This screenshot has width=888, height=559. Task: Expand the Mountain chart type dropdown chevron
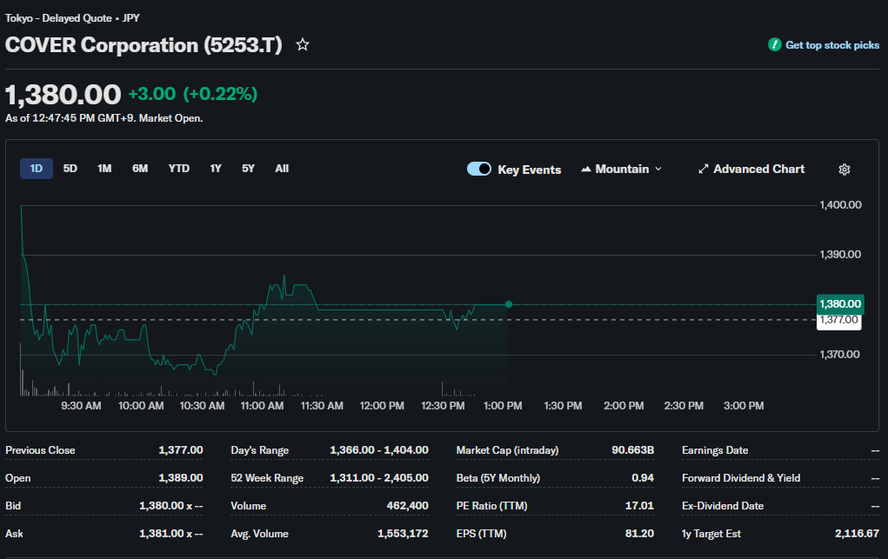click(658, 169)
